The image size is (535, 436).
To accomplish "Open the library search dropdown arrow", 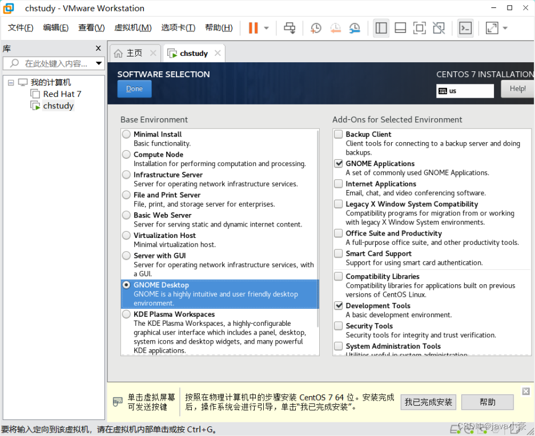I will coord(99,63).
